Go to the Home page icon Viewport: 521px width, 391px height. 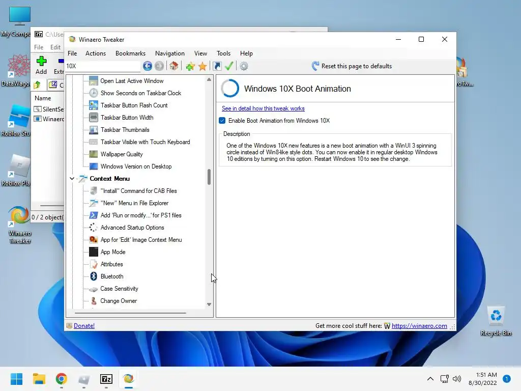[173, 66]
